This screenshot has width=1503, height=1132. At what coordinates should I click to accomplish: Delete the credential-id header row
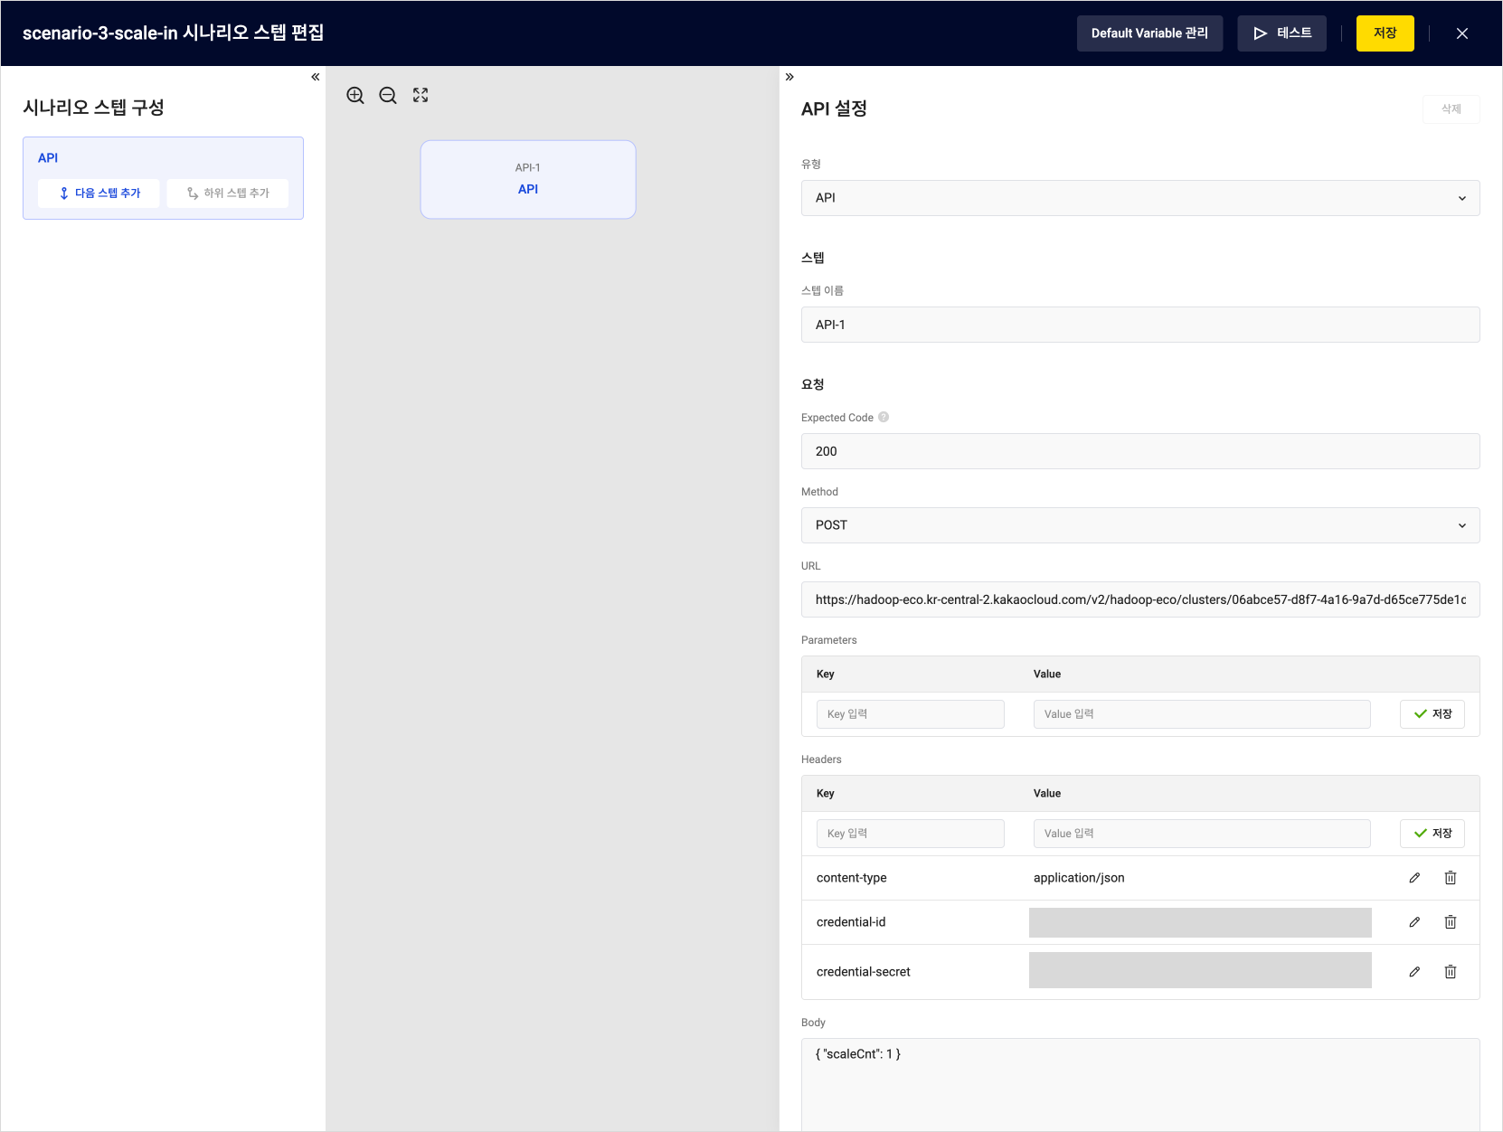1451,922
